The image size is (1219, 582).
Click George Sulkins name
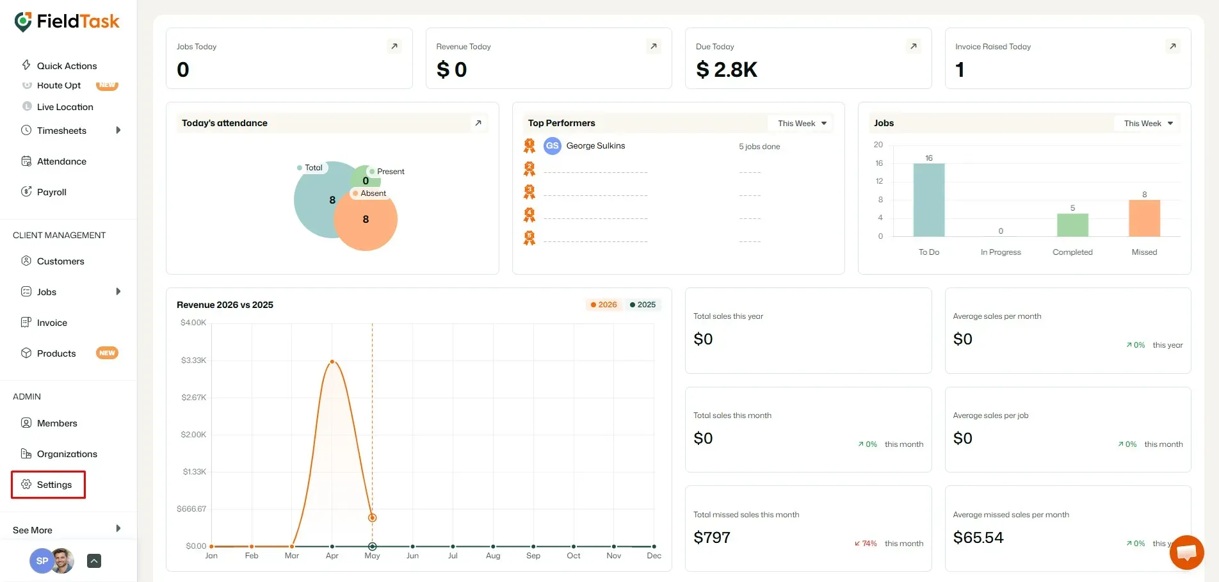(x=595, y=146)
